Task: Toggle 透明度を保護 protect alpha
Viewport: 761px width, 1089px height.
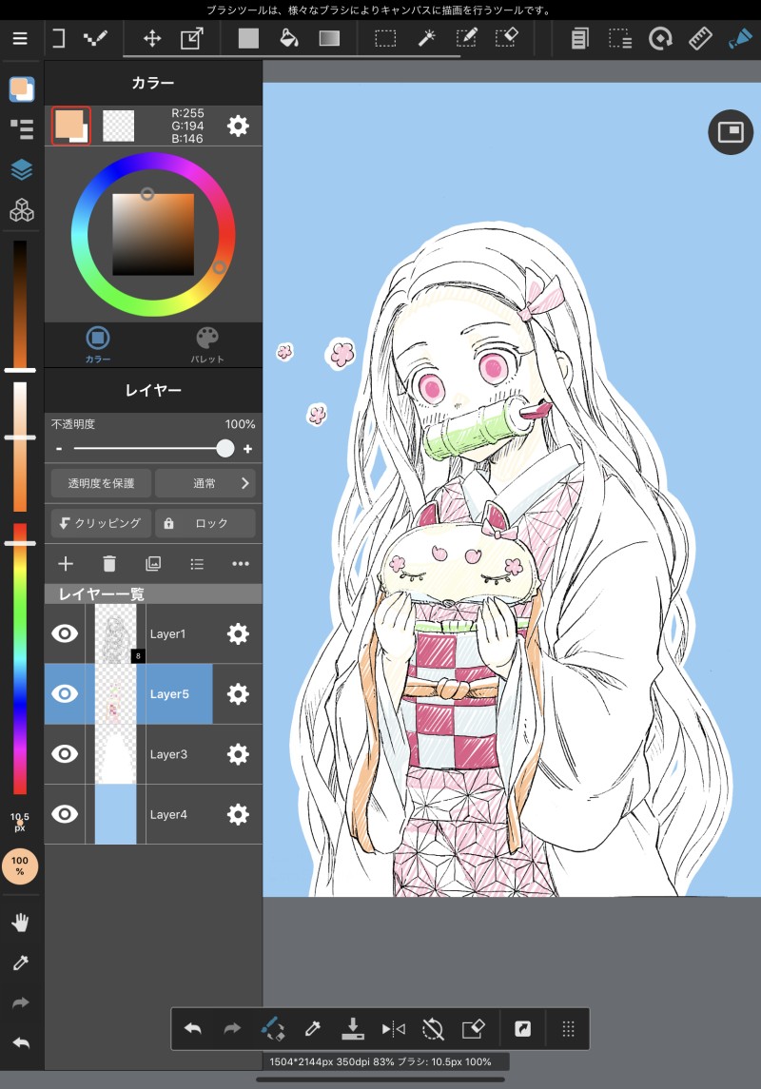Action: click(101, 483)
